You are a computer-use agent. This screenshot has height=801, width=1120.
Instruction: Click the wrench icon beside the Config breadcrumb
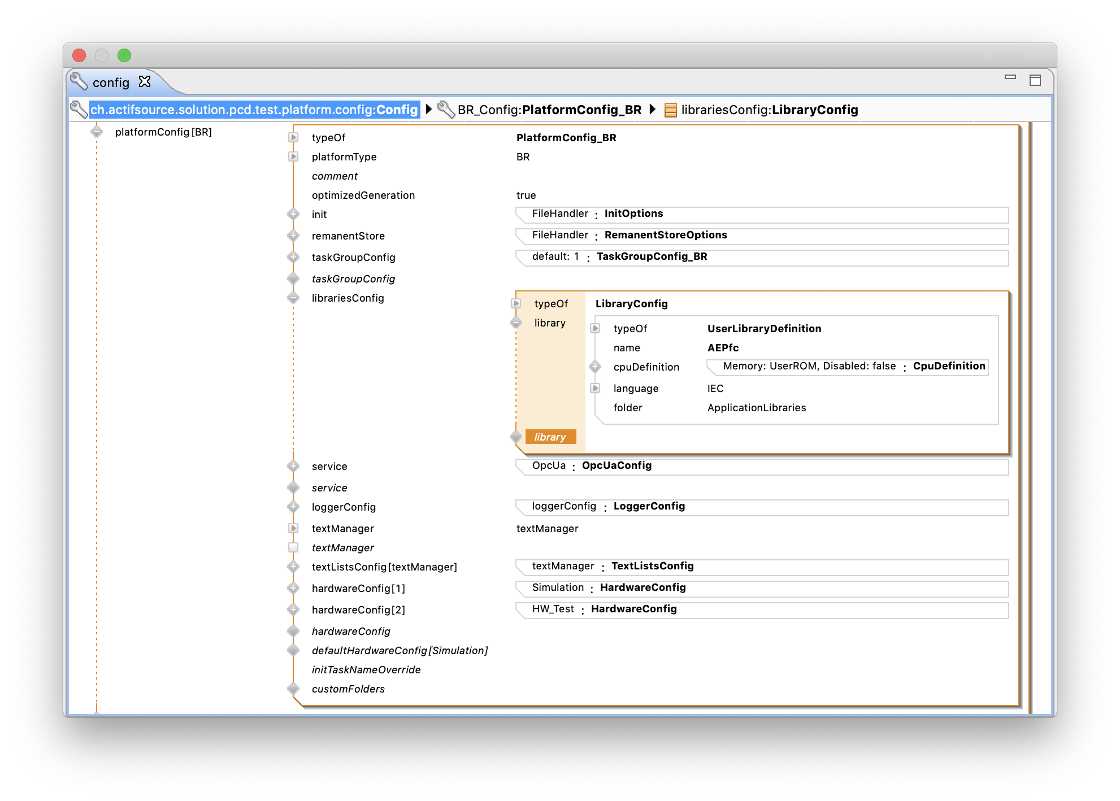79,110
